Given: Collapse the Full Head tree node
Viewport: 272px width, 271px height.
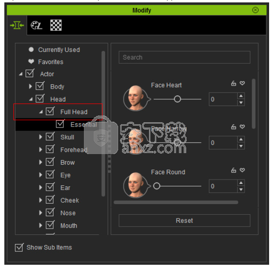Looking at the screenshot, I should 41,112.
